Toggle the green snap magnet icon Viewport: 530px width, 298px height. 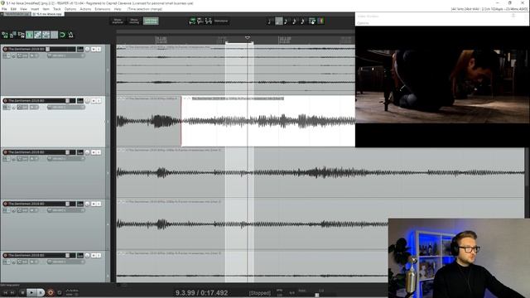[62, 35]
